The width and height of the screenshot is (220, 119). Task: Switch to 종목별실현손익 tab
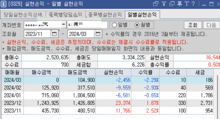coord(105,15)
